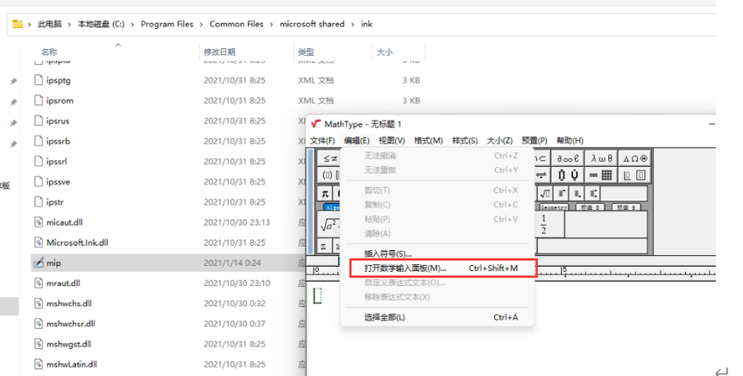Open the 大小(Z) menu
The height and width of the screenshot is (376, 743).
coord(500,141)
